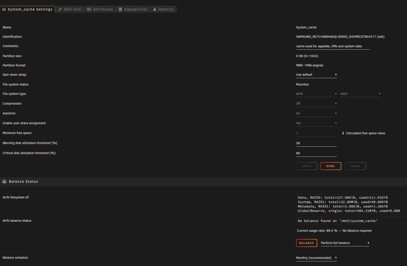Open the Capabilities tab

(133, 9)
